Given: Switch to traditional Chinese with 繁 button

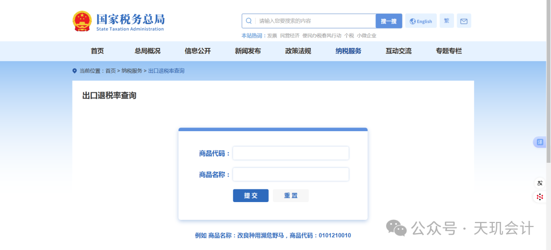Looking at the screenshot, I should (x=446, y=21).
